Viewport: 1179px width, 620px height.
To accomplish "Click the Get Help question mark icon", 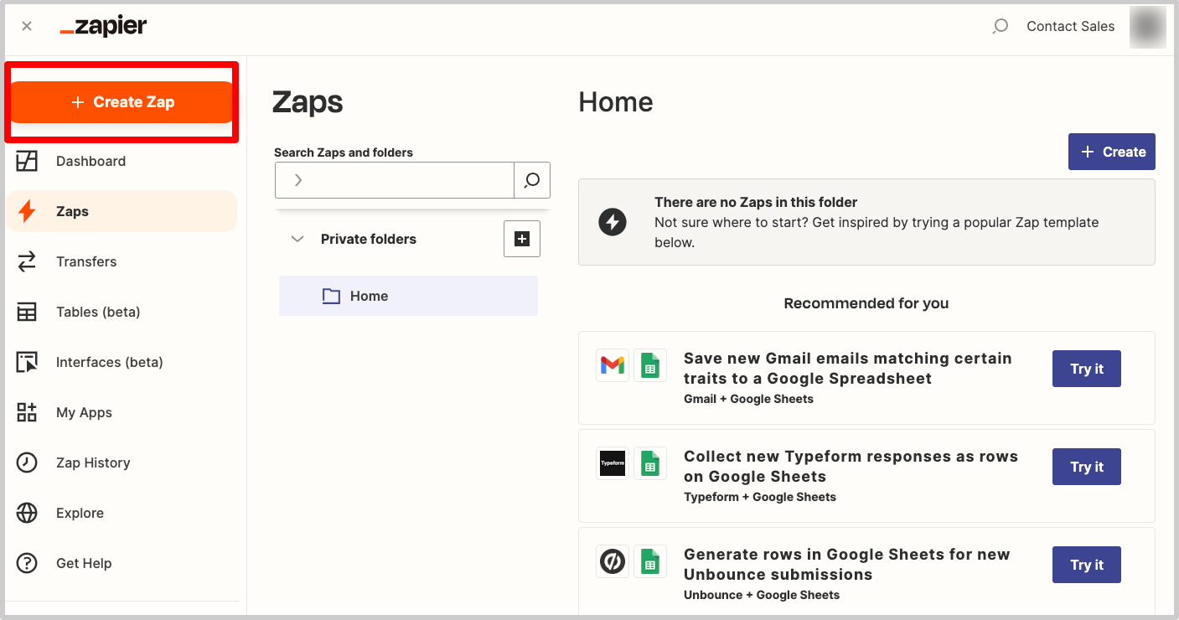I will (x=27, y=563).
